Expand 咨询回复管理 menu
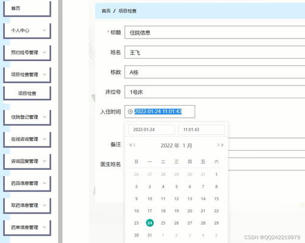The width and height of the screenshot is (305, 243). (x=27, y=161)
